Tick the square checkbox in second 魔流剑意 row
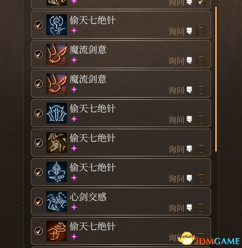The image size is (242, 248). pyautogui.click(x=201, y=90)
